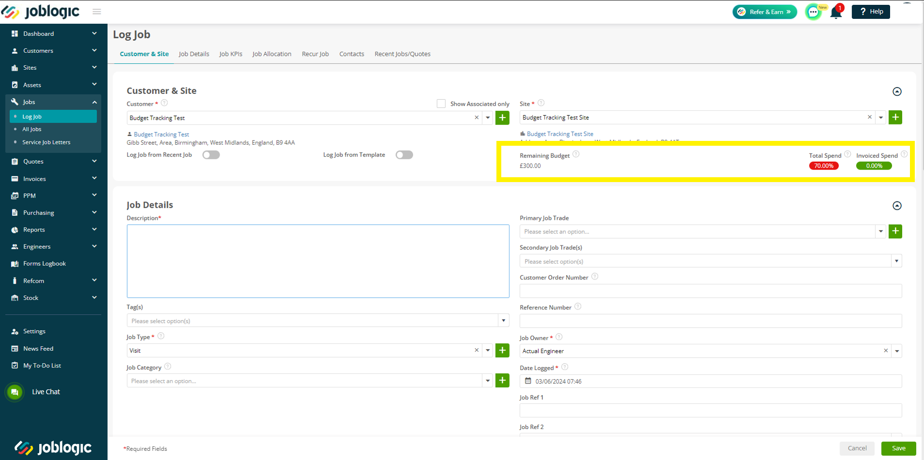Open the hamburger menu beside the logo

(97, 12)
